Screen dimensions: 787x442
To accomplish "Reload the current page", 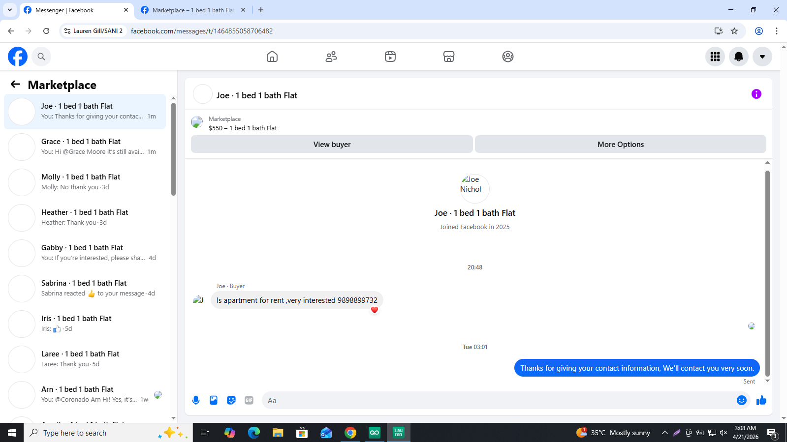I will [x=46, y=31].
